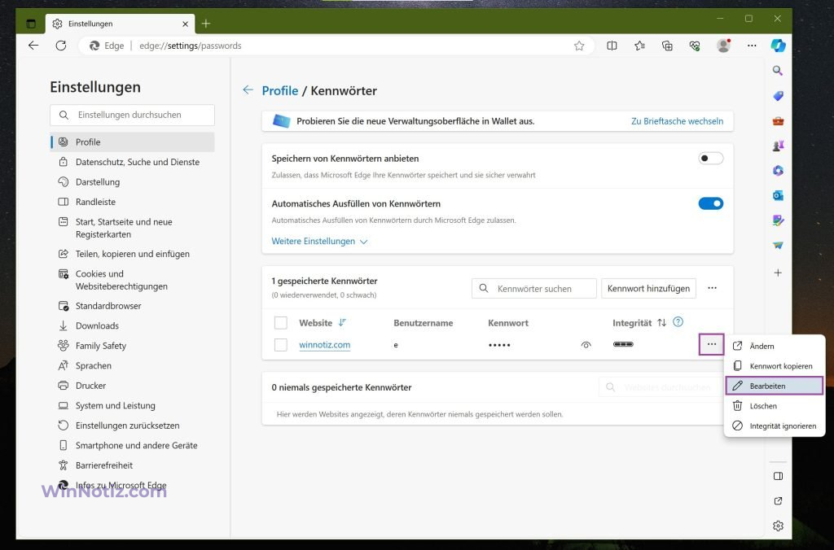
Task: Sort passwords by the Integrität column arrows
Action: coord(661,323)
